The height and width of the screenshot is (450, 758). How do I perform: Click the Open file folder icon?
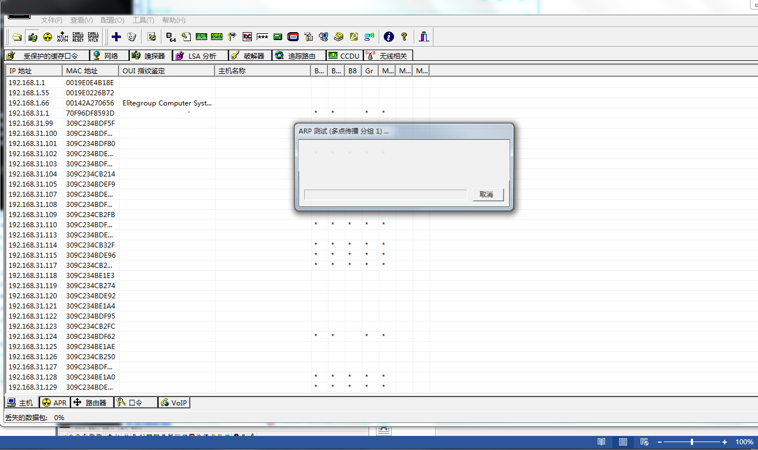[x=17, y=37]
